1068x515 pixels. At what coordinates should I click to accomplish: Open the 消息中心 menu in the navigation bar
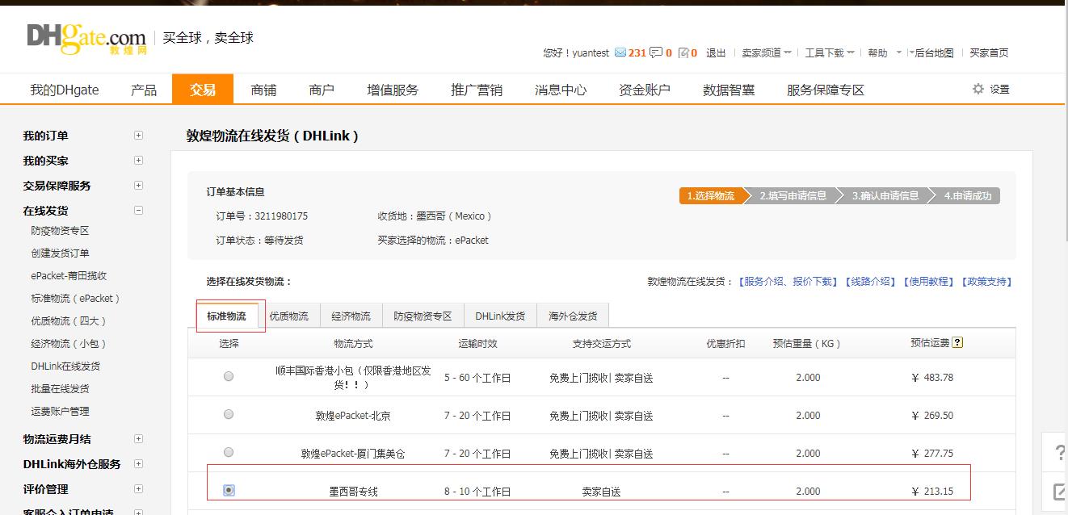(560, 89)
